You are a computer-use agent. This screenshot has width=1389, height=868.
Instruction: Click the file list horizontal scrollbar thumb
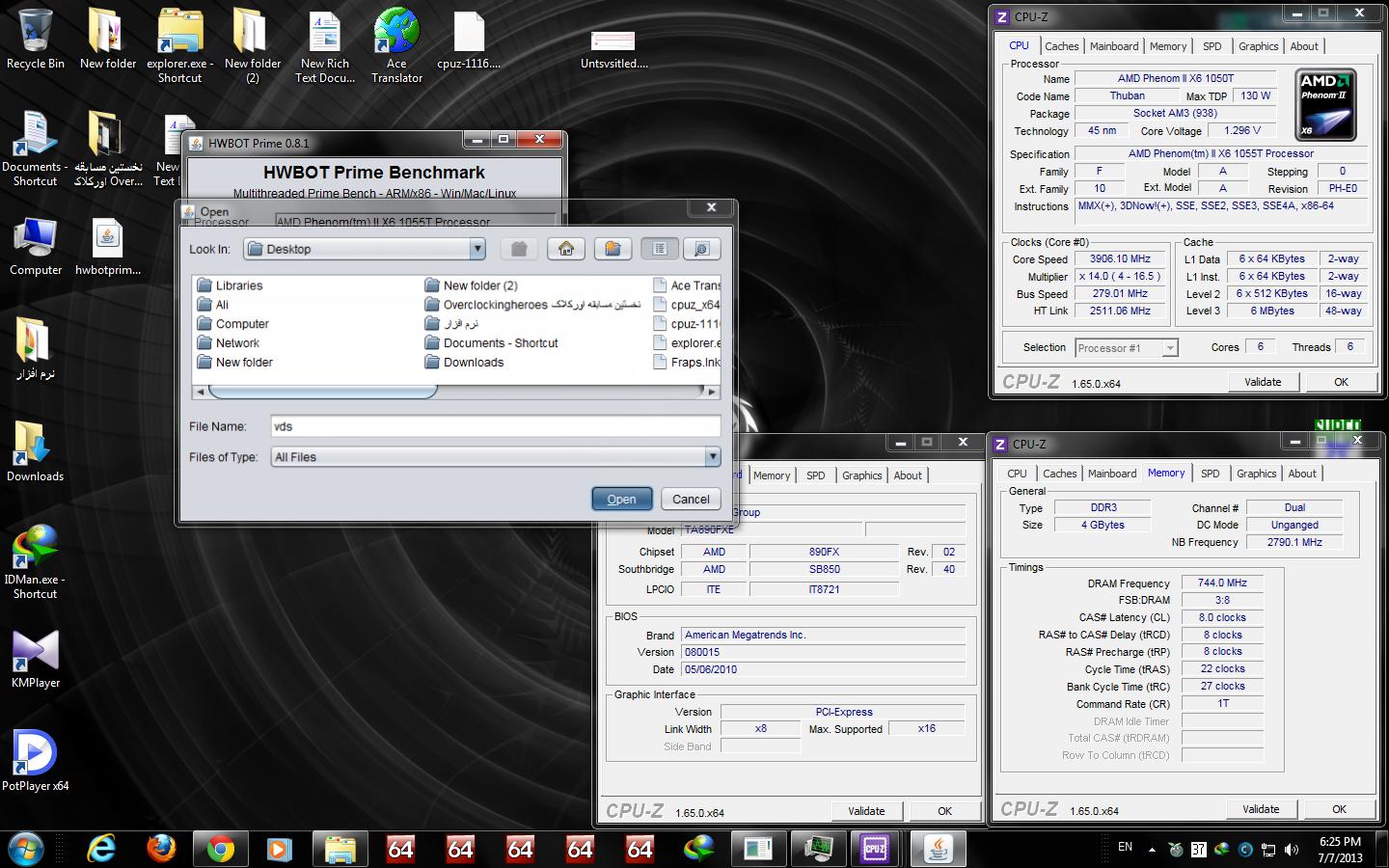(323, 392)
